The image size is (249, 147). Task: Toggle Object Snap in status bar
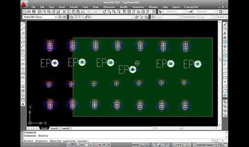pyautogui.click(x=87, y=145)
